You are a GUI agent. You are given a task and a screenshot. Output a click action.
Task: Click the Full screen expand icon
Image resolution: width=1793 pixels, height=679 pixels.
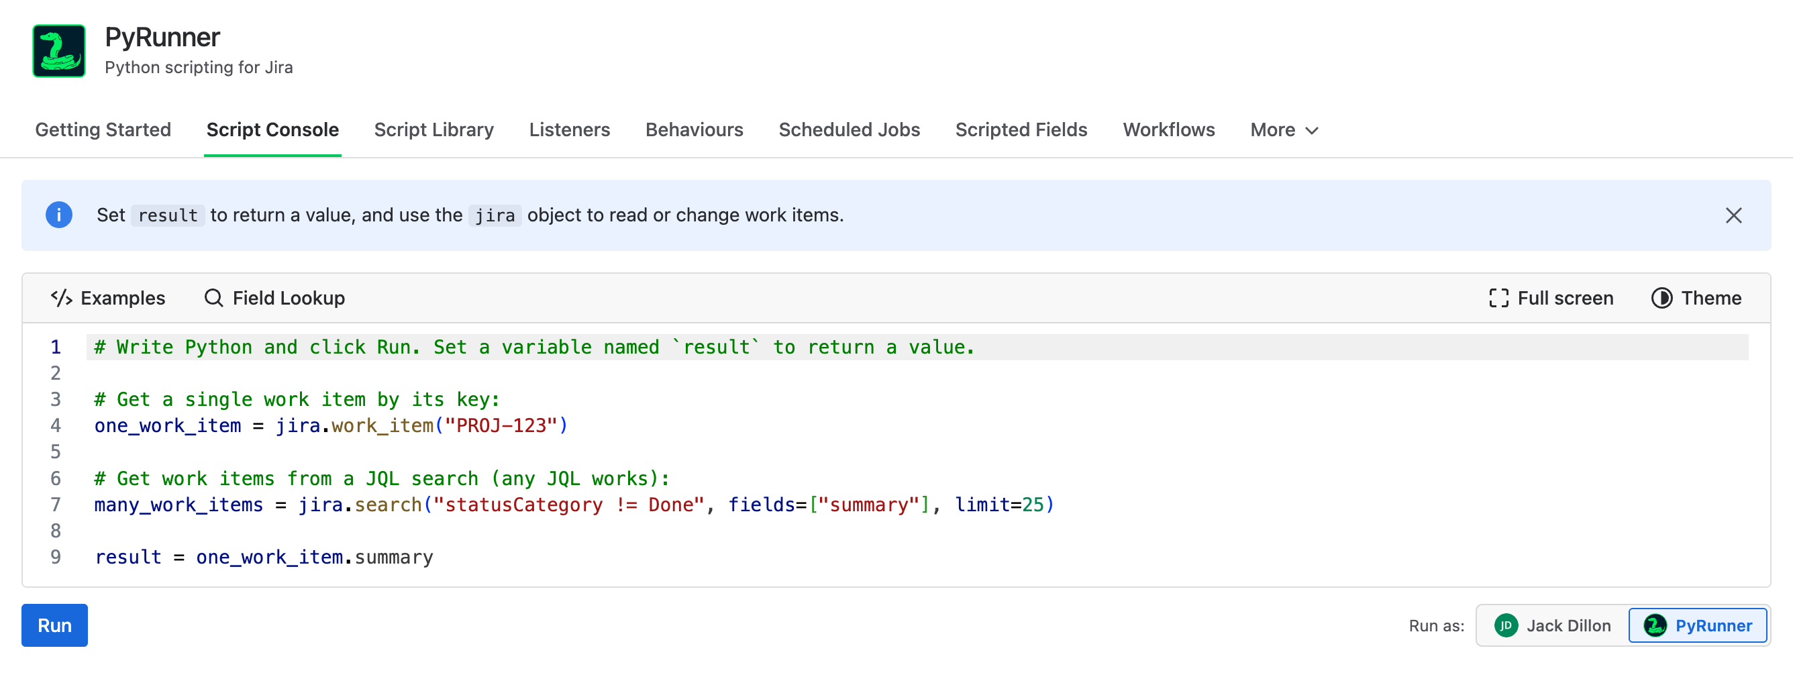click(x=1498, y=298)
